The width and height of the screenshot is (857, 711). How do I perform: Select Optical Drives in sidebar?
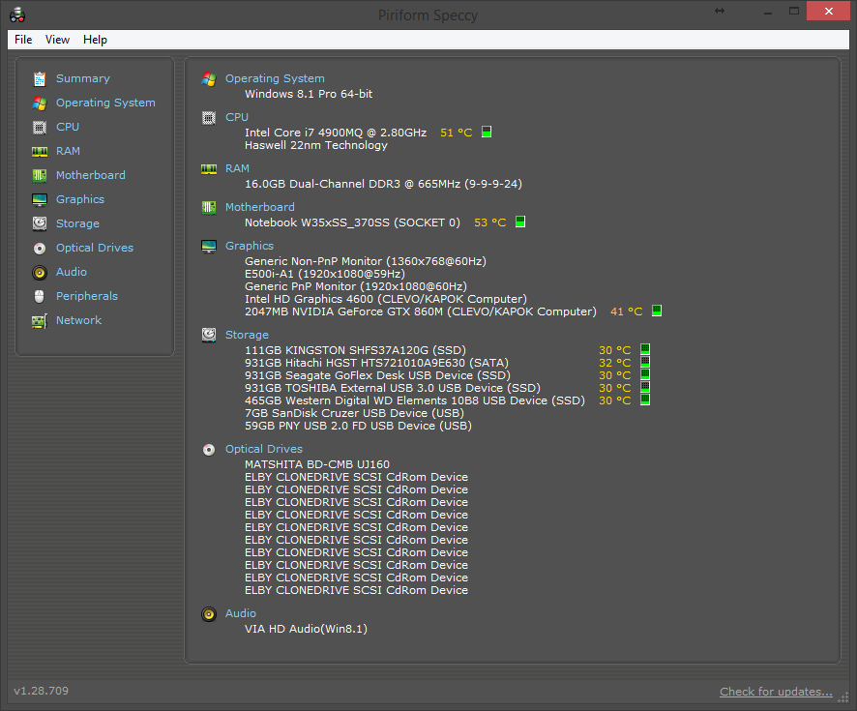point(95,248)
